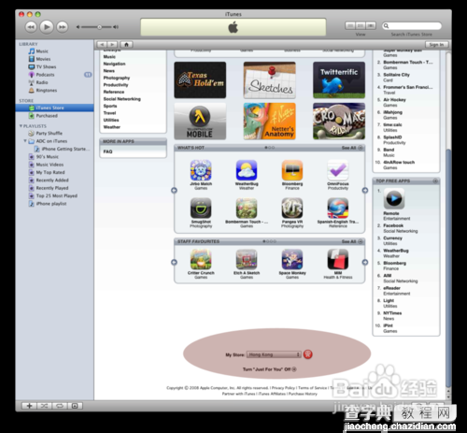Open the Party Shuffle playlist
Screen dimensions: 467x433
(x=49, y=133)
